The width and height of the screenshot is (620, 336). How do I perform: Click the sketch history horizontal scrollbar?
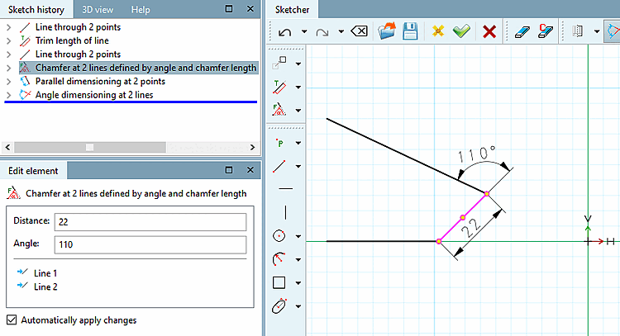coord(130,147)
